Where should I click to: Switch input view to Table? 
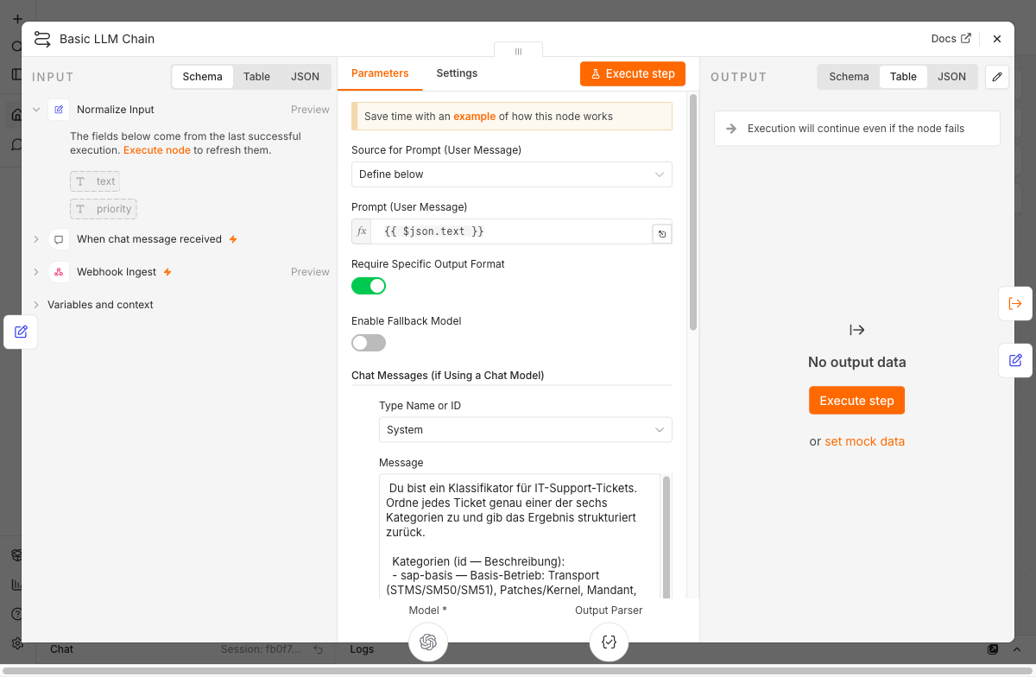(x=256, y=77)
